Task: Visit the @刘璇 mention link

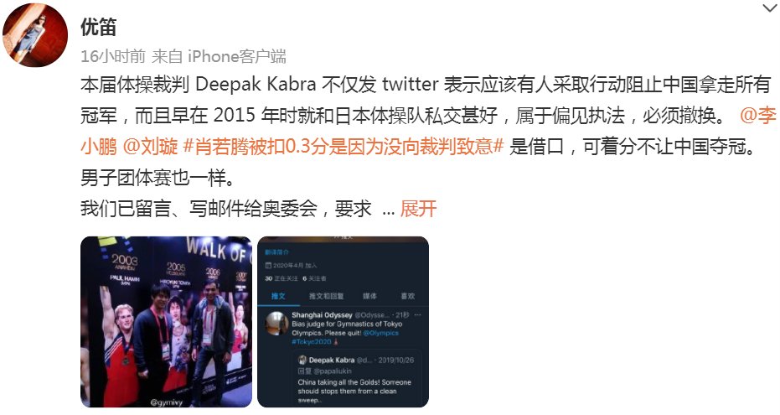Action: pos(150,146)
